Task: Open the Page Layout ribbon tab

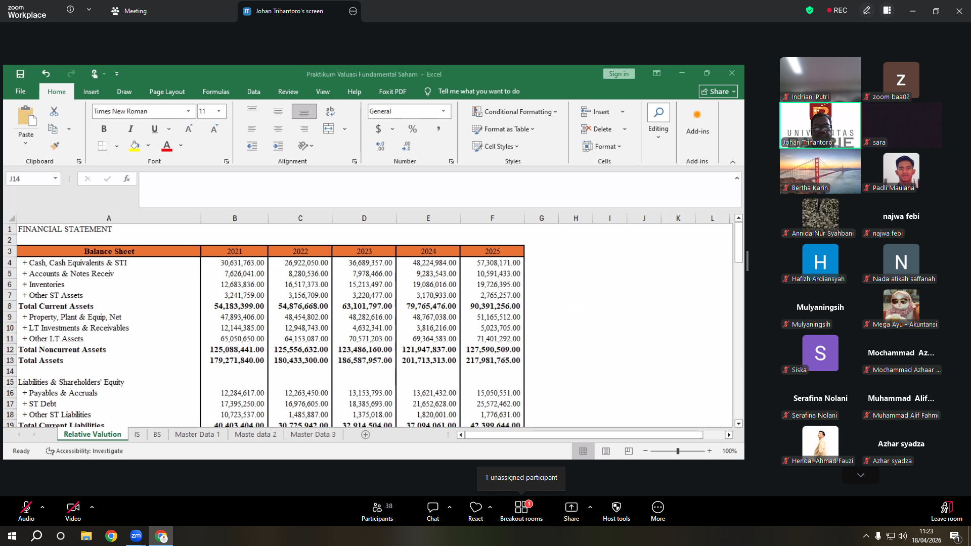Action: [x=167, y=92]
